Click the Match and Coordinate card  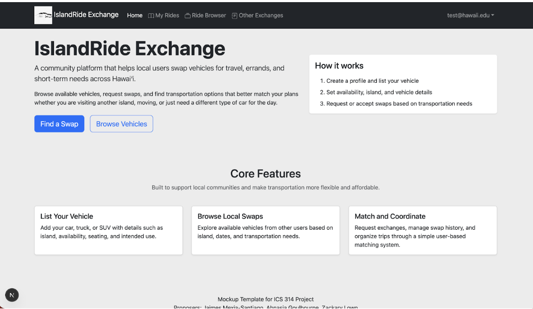click(423, 230)
